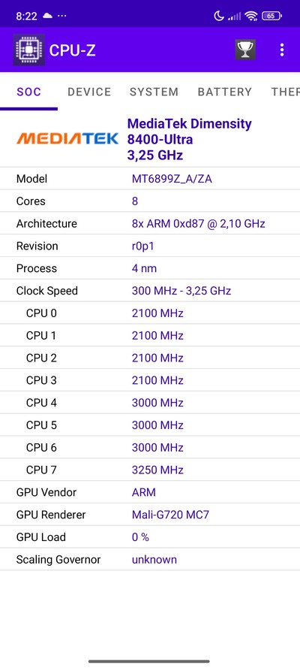Switch to the DEVICE tab
The width and height of the screenshot is (300, 668).
89,92
